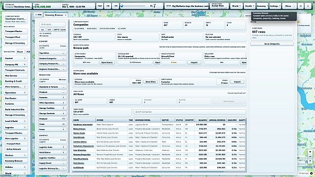Click the Search Companies input field
Image resolution: width=315 pixels, height=177 pixels.
[x=190, y=112]
